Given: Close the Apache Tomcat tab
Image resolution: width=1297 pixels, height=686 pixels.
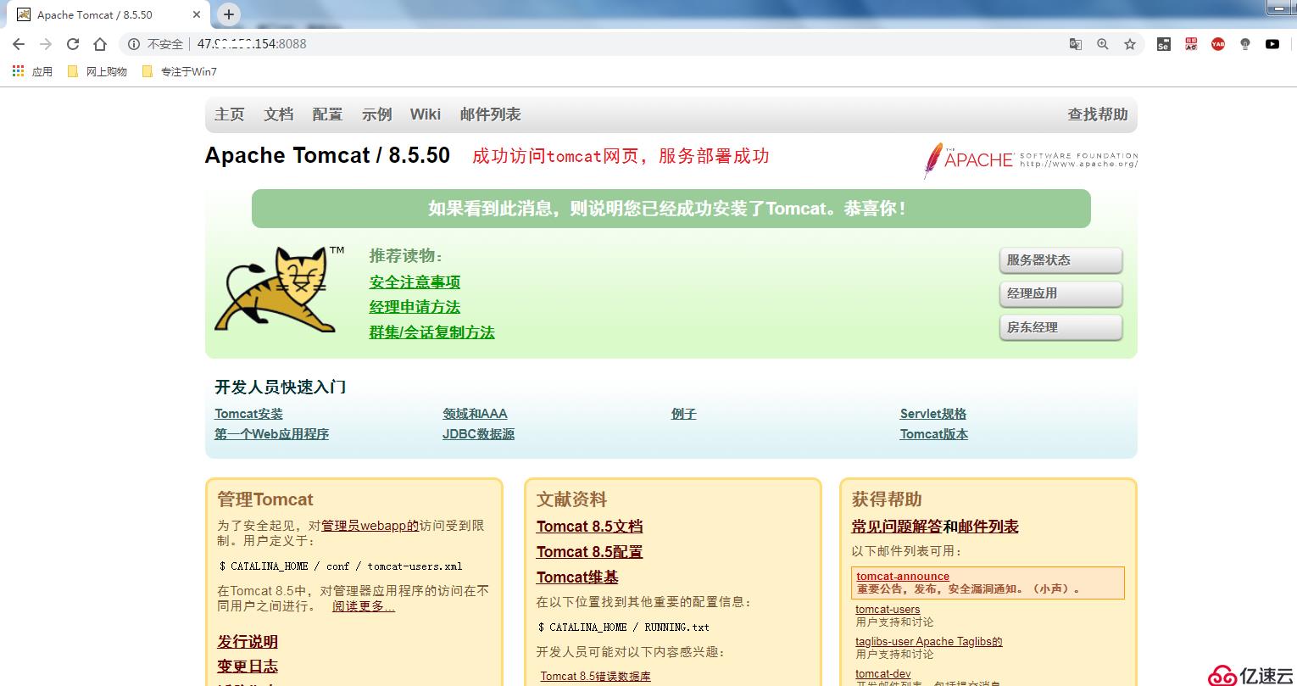Looking at the screenshot, I should coord(197,14).
